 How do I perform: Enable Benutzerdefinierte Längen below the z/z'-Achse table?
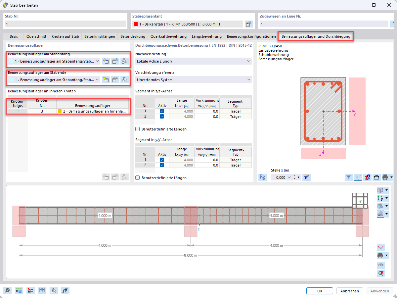pos(138,129)
